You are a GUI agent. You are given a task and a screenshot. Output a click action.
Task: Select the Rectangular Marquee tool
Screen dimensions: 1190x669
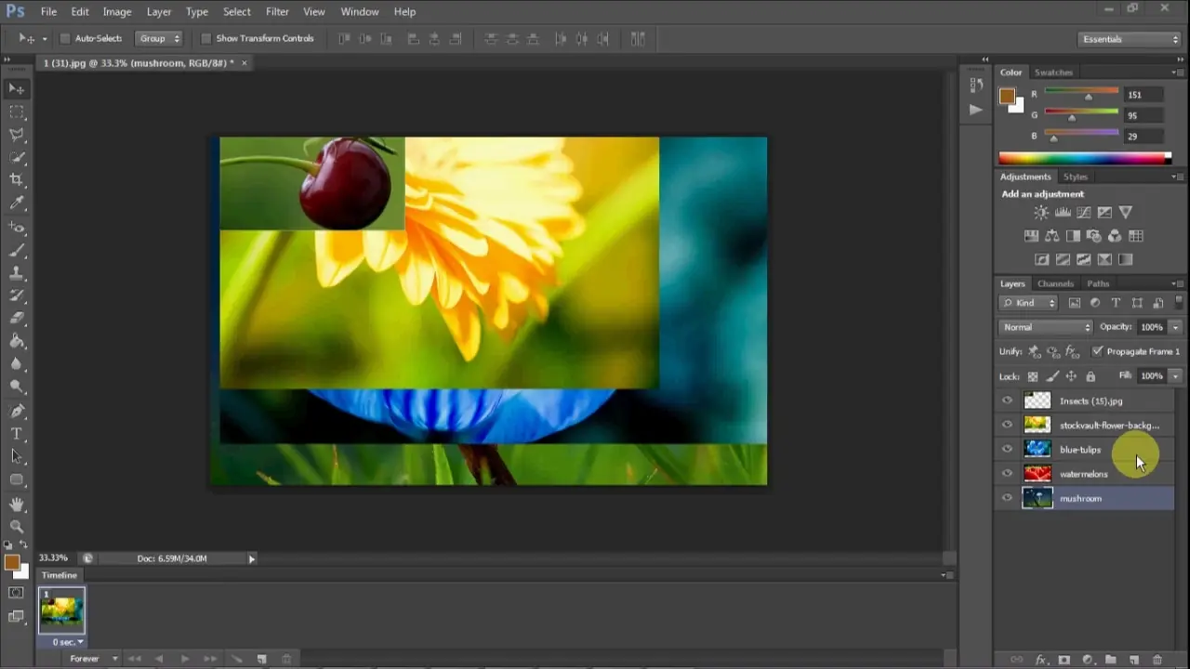click(x=17, y=111)
